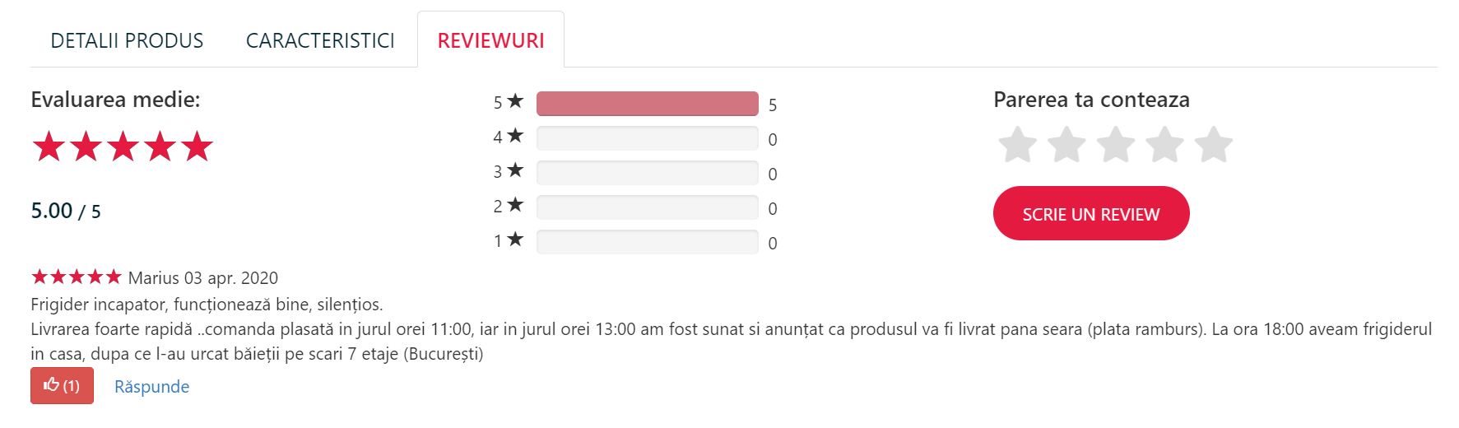The width and height of the screenshot is (1459, 428).
Task: Click the 5.00 / 5 average score
Action: tap(66, 211)
